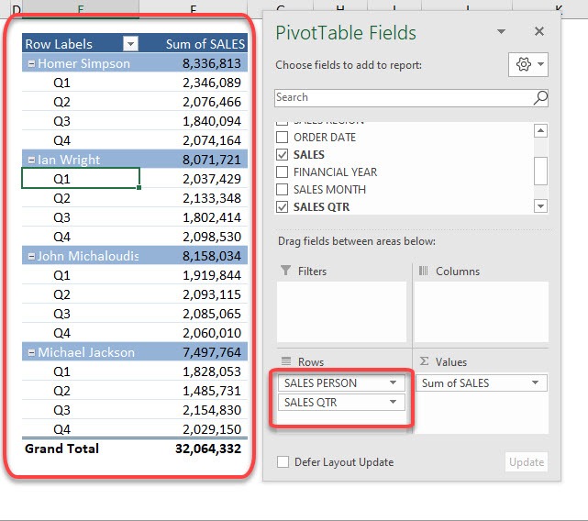This screenshot has height=521, width=588.
Task: Click the field list scrollbar thumb
Action: click(x=540, y=171)
